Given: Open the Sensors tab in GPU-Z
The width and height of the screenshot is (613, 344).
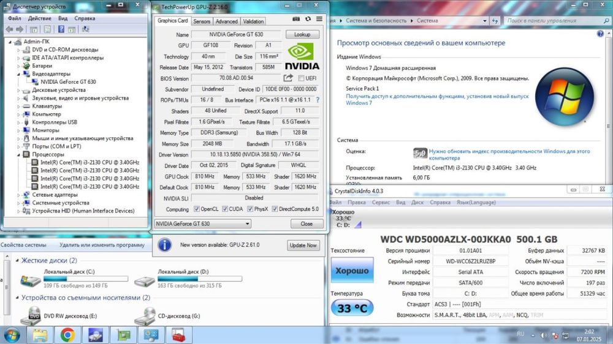Looking at the screenshot, I should pos(202,21).
